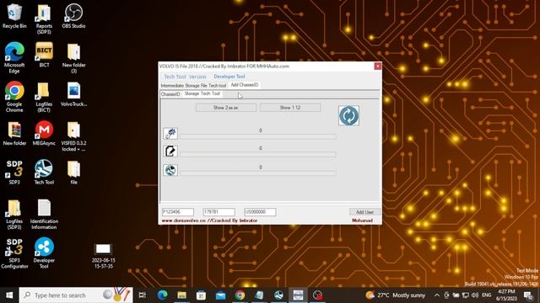Select the VolvoTruck image file on desktop
Viewport: 540px width, 303px height.
pyautogui.click(x=73, y=93)
